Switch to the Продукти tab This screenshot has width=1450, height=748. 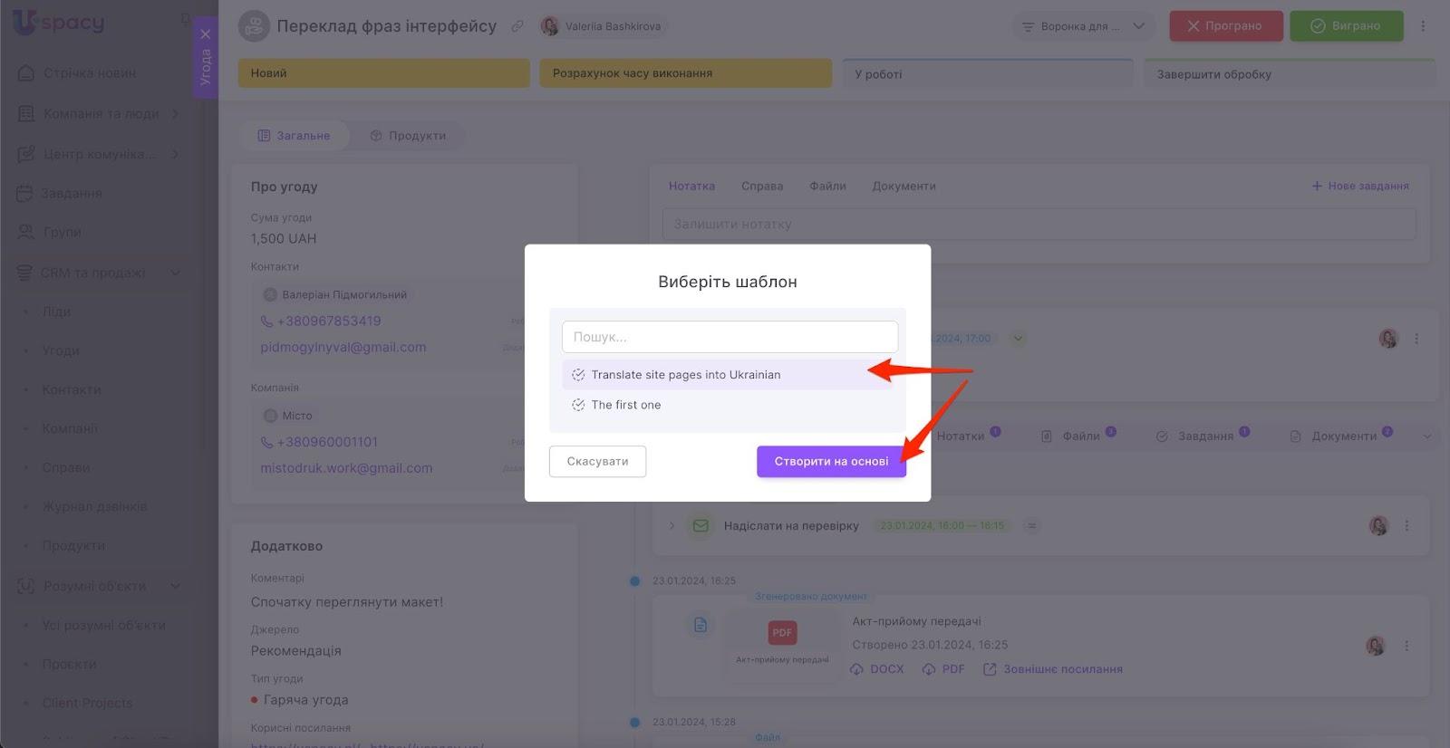pos(408,136)
